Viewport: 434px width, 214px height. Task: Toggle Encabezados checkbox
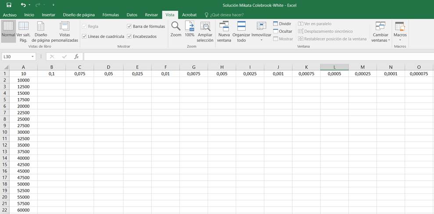coord(129,36)
